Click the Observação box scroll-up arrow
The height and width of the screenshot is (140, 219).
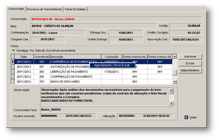(171, 90)
